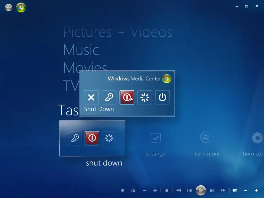Image resolution: width=264 pixels, height=198 pixels.
Task: Click the green Windows Media Center logo button
Action: coord(21,7)
